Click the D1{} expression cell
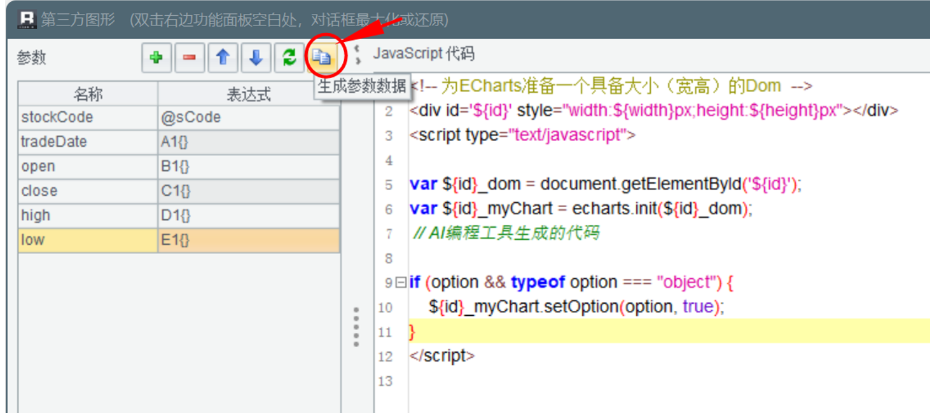This screenshot has width=932, height=415. [x=249, y=216]
